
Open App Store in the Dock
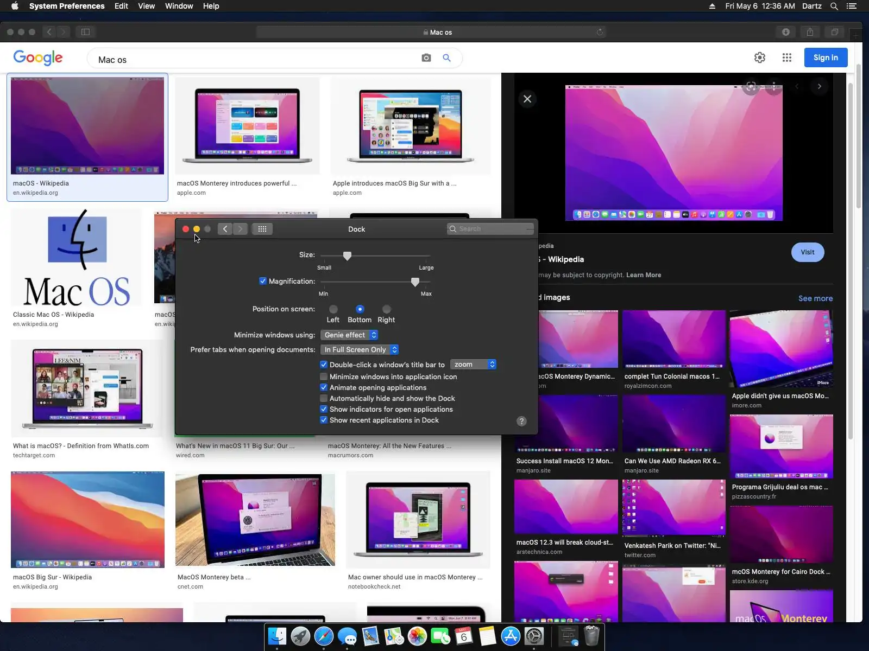[x=511, y=636]
